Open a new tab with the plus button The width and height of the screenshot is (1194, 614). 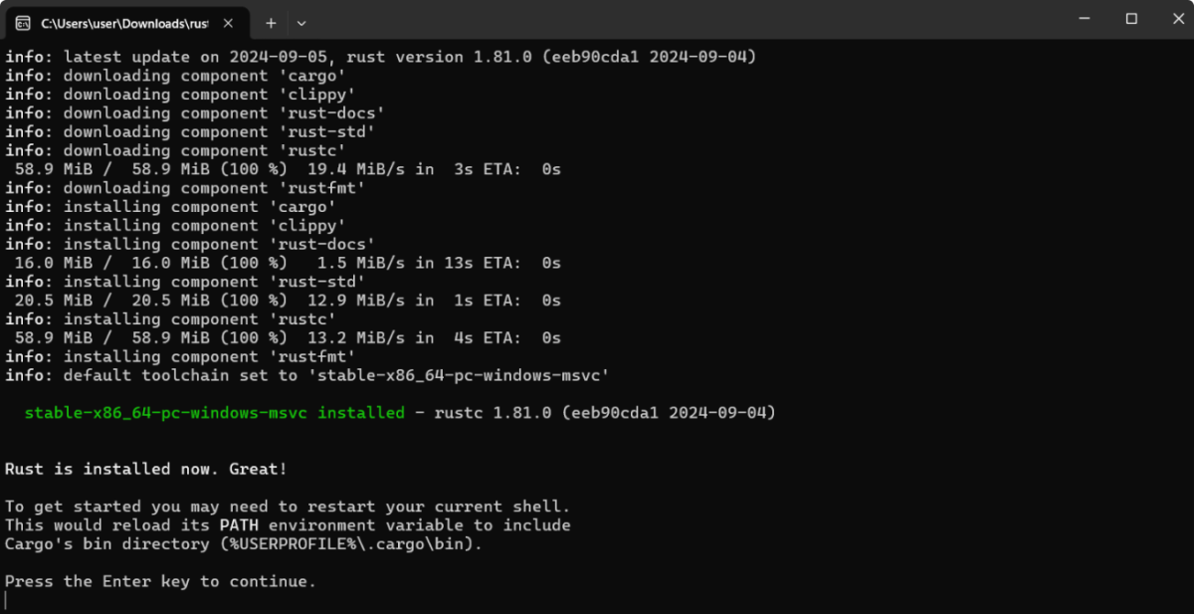pos(270,23)
